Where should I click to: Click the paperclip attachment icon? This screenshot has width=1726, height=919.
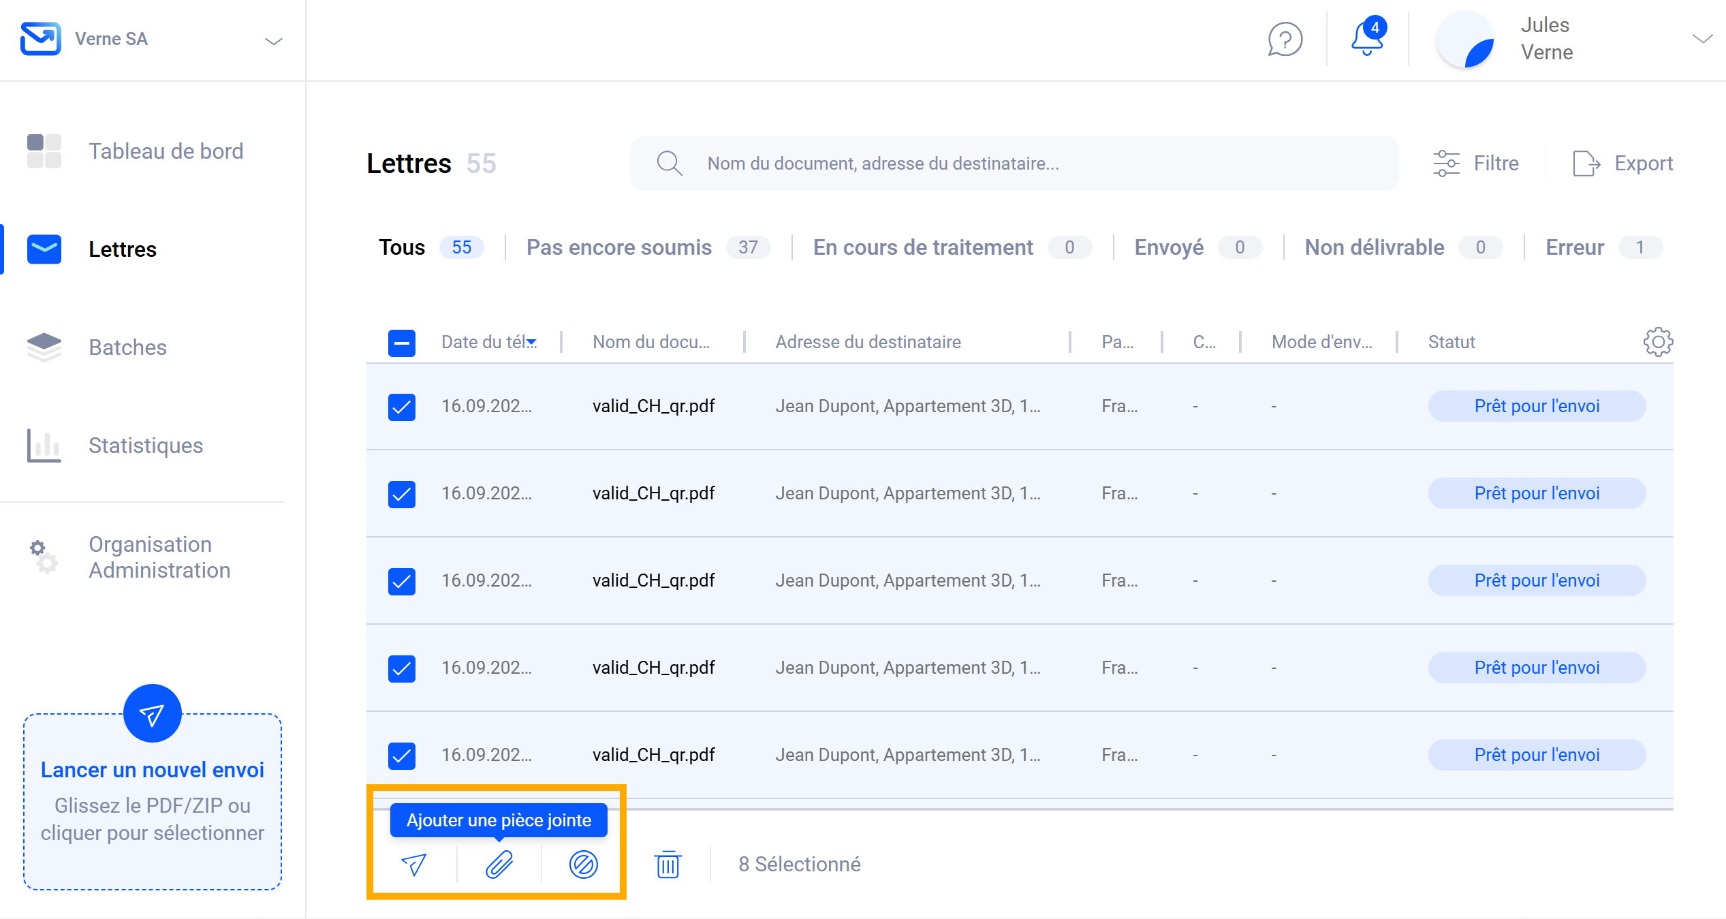(x=499, y=865)
